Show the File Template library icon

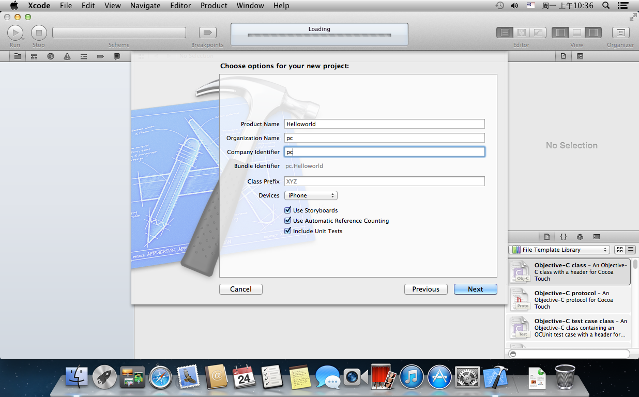pos(547,237)
